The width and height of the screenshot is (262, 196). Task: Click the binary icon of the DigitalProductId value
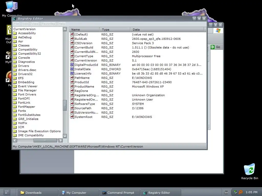[72, 65]
